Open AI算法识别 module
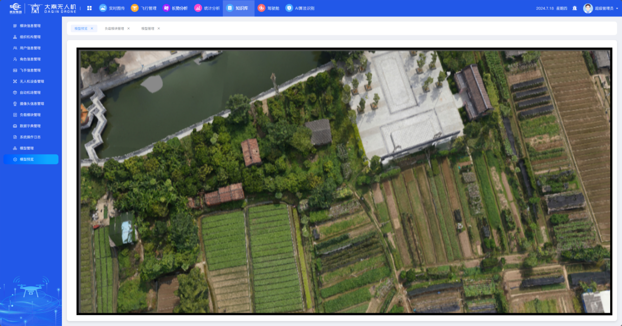The image size is (622, 326). coord(300,8)
